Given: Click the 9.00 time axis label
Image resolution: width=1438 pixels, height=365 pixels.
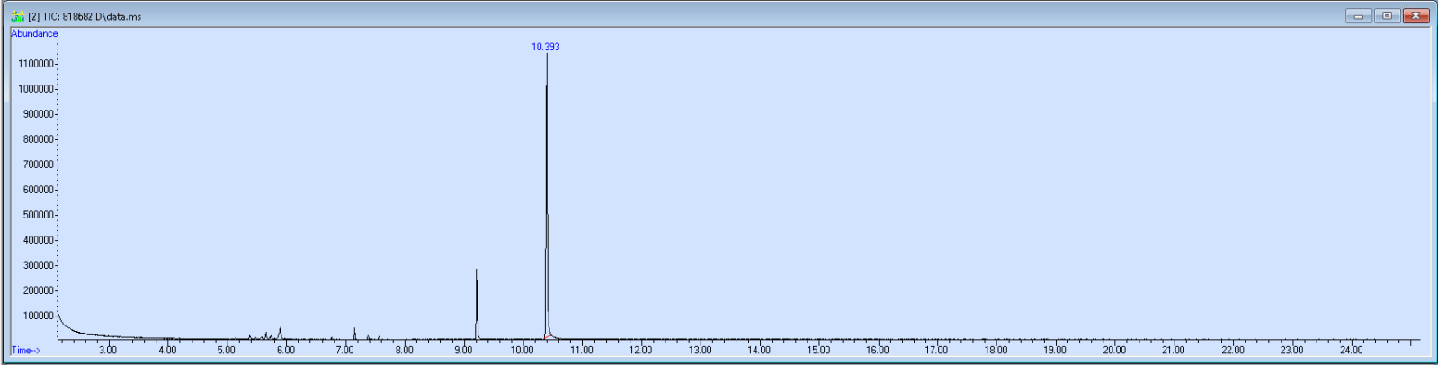Looking at the screenshot, I should 464,351.
